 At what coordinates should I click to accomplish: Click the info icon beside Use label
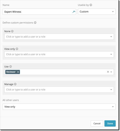coord(11,67)
